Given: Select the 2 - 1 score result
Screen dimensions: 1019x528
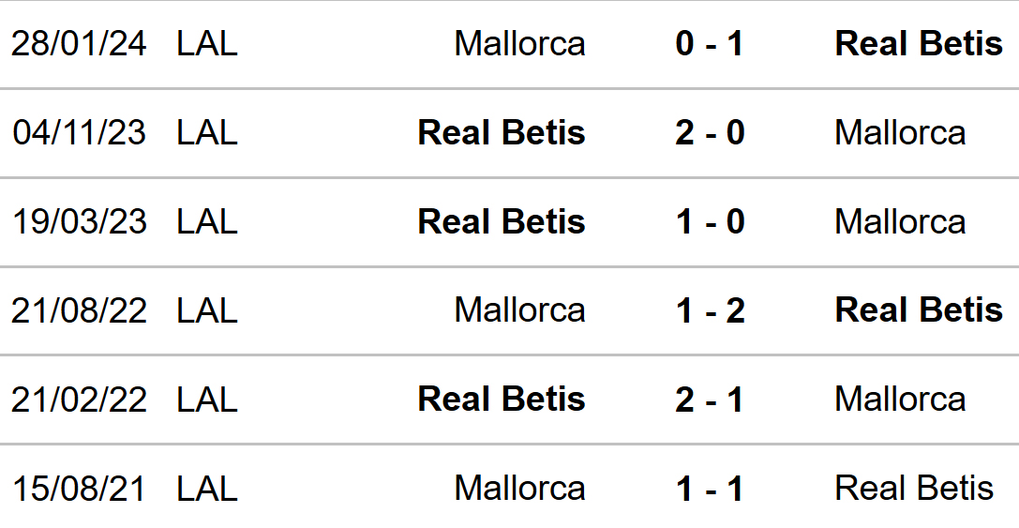Looking at the screenshot, I should (709, 400).
